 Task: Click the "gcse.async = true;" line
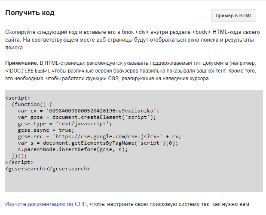tap(46, 130)
